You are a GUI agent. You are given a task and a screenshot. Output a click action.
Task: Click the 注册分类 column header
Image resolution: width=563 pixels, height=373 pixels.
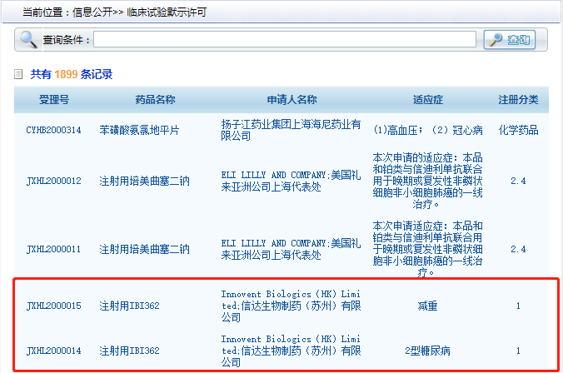click(x=518, y=100)
